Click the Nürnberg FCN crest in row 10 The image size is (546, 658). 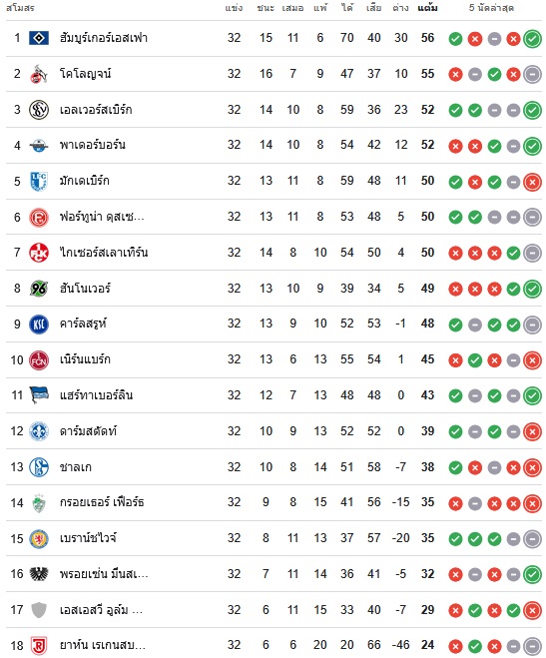tap(39, 360)
